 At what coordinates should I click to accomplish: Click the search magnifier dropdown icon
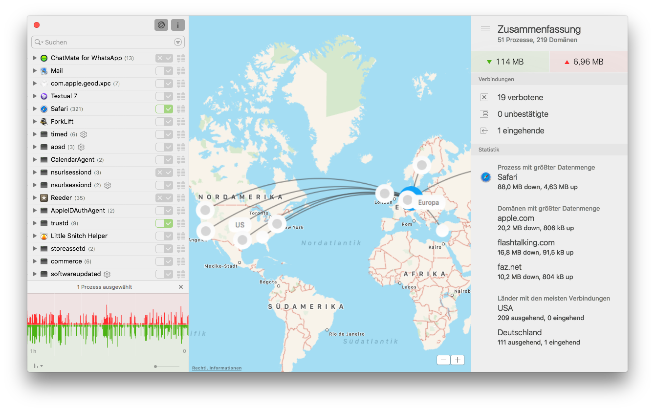pos(39,42)
